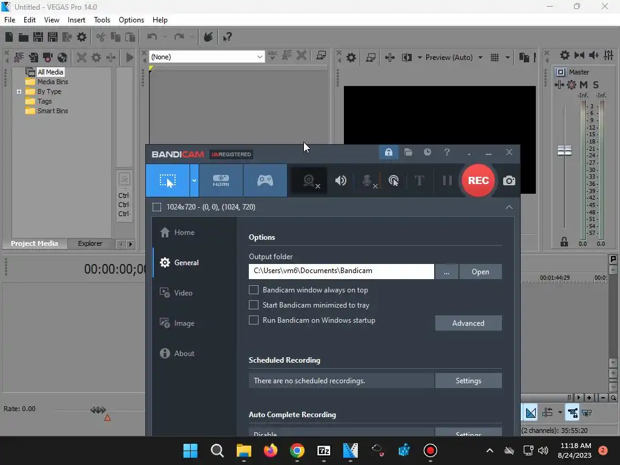Image resolution: width=620 pixels, height=465 pixels.
Task: Expand the By Type media tree node
Action: coord(19,92)
